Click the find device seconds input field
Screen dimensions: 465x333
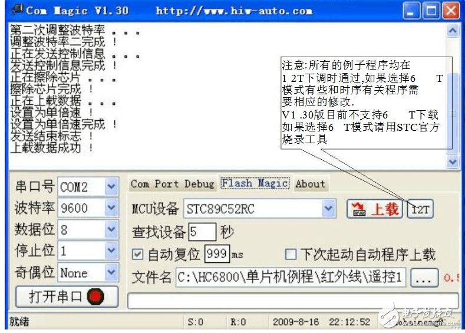pos(202,232)
